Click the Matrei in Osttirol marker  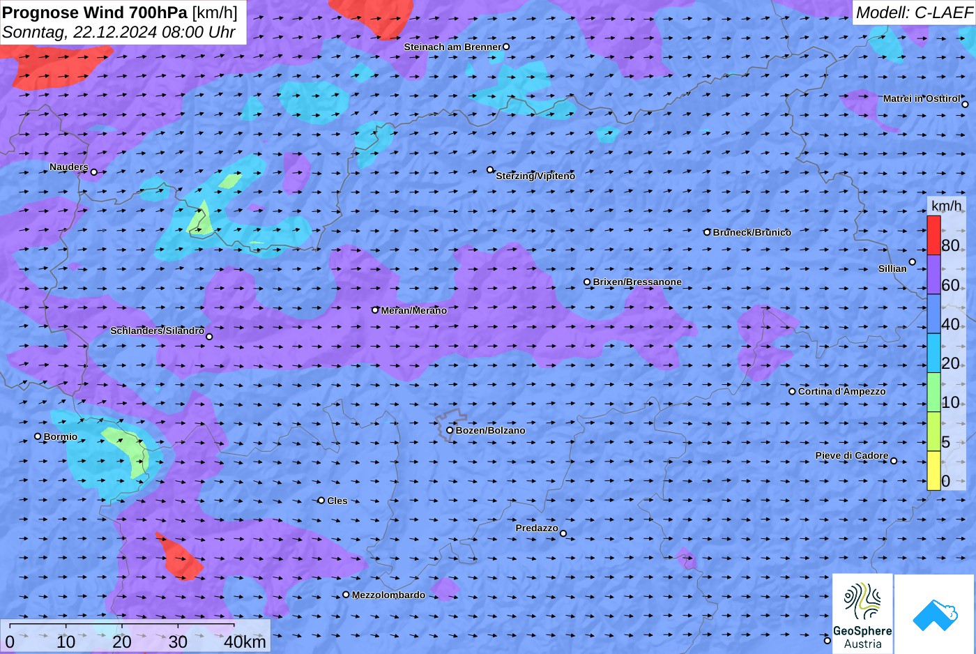click(x=965, y=105)
